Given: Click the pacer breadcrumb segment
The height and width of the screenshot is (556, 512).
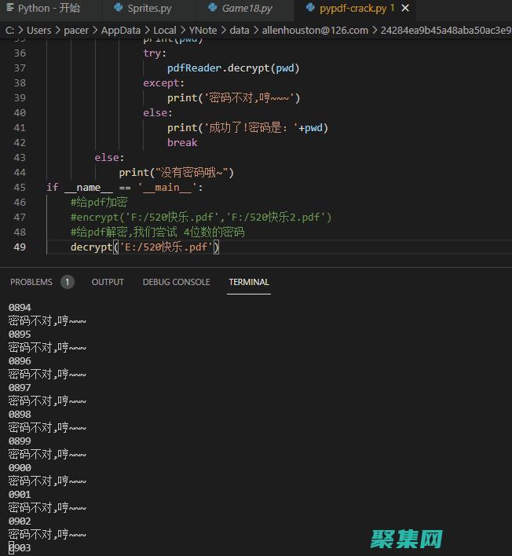Looking at the screenshot, I should 79,30.
